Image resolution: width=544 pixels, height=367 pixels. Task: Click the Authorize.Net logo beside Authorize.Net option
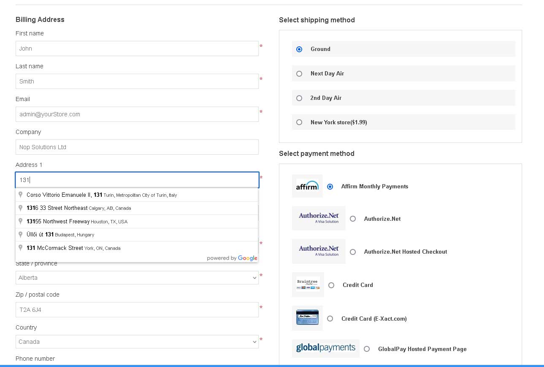pyautogui.click(x=319, y=218)
